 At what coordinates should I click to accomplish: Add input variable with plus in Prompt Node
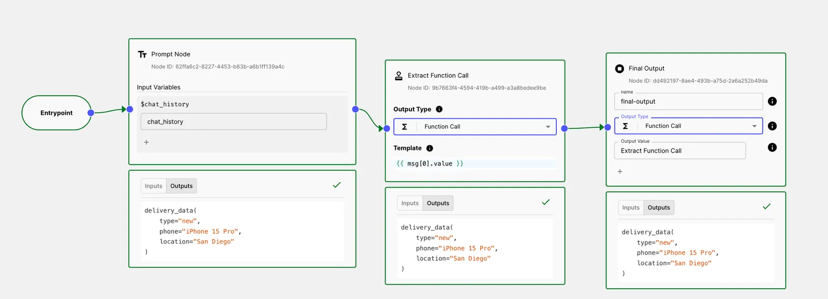pyautogui.click(x=146, y=142)
